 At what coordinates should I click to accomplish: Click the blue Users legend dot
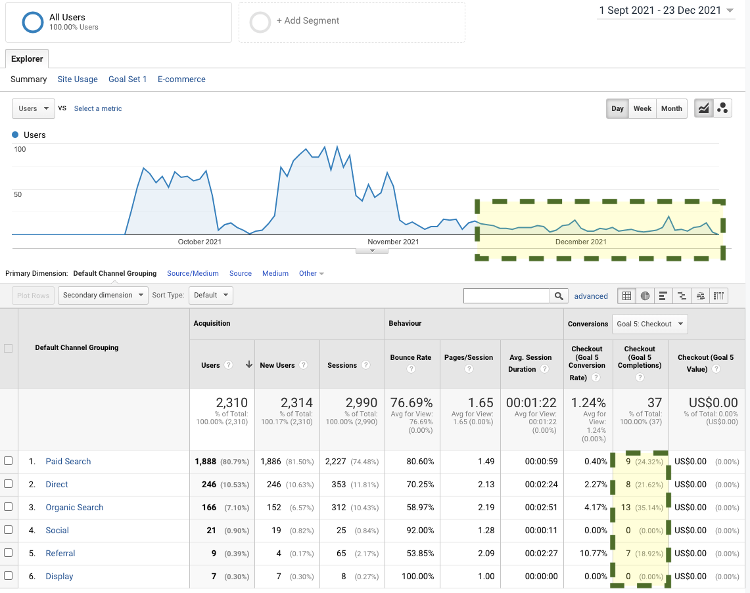point(15,135)
